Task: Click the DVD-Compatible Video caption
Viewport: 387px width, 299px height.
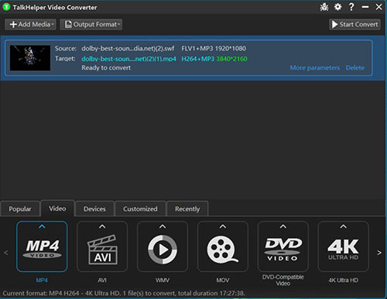Action: (x=283, y=280)
